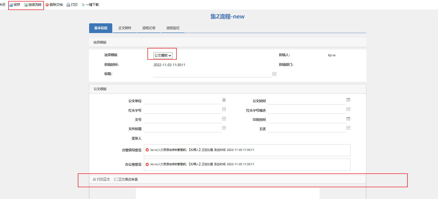Image resolution: width=438 pixels, height=199 pixels.
Task: Save the document with 保存
Action: point(15,5)
